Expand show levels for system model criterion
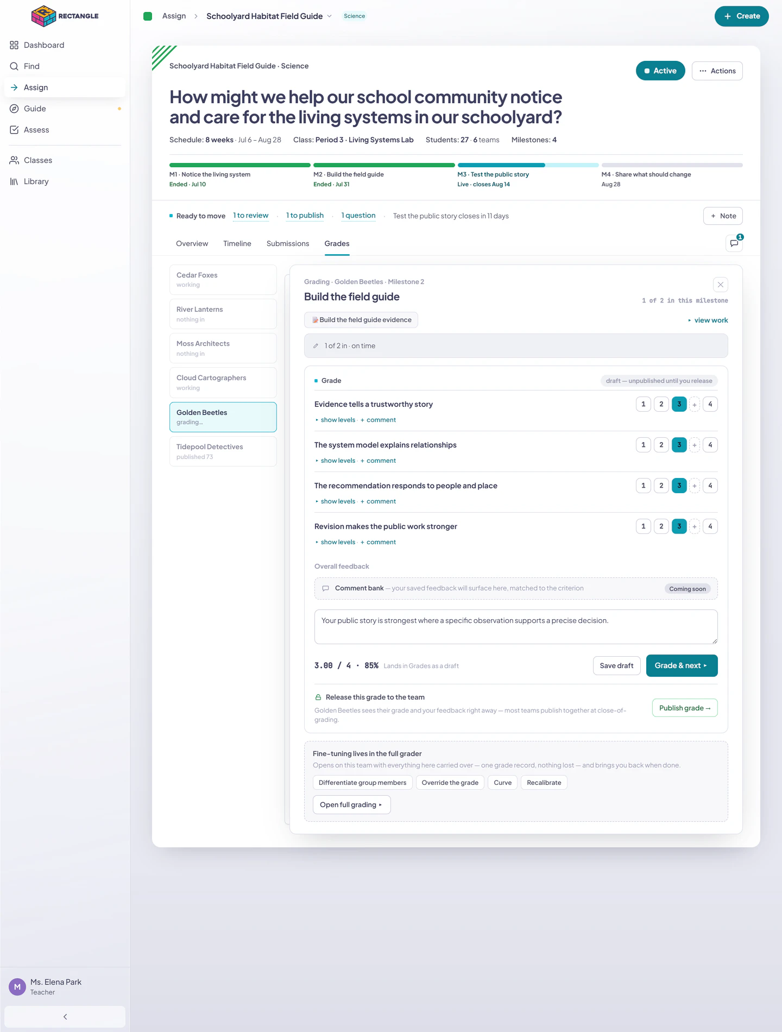The image size is (782, 1032). (336, 461)
